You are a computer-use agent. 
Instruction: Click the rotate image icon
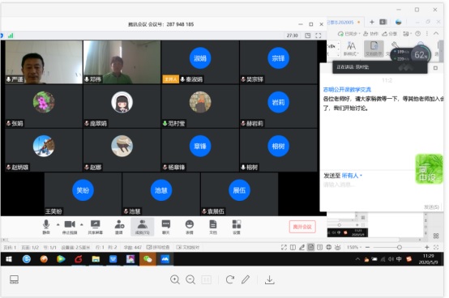tap(229, 279)
